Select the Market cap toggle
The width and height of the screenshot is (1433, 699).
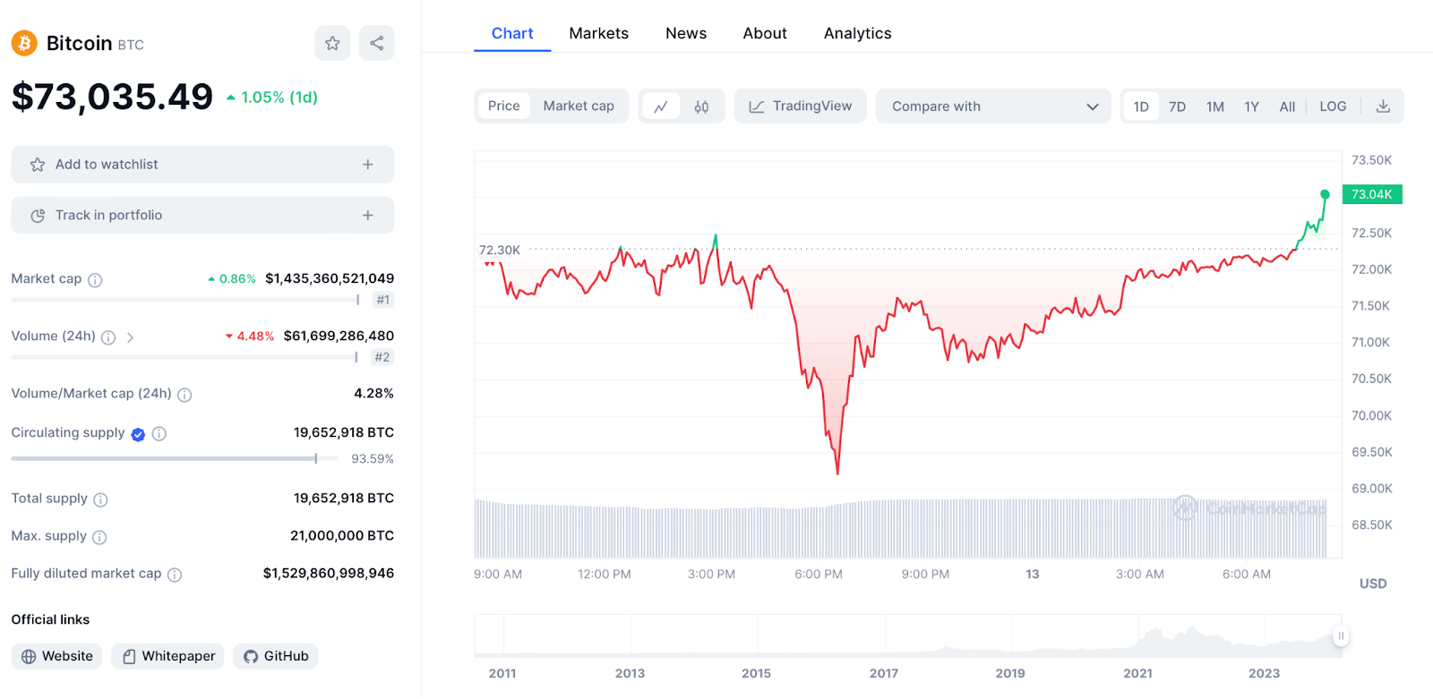pos(579,106)
